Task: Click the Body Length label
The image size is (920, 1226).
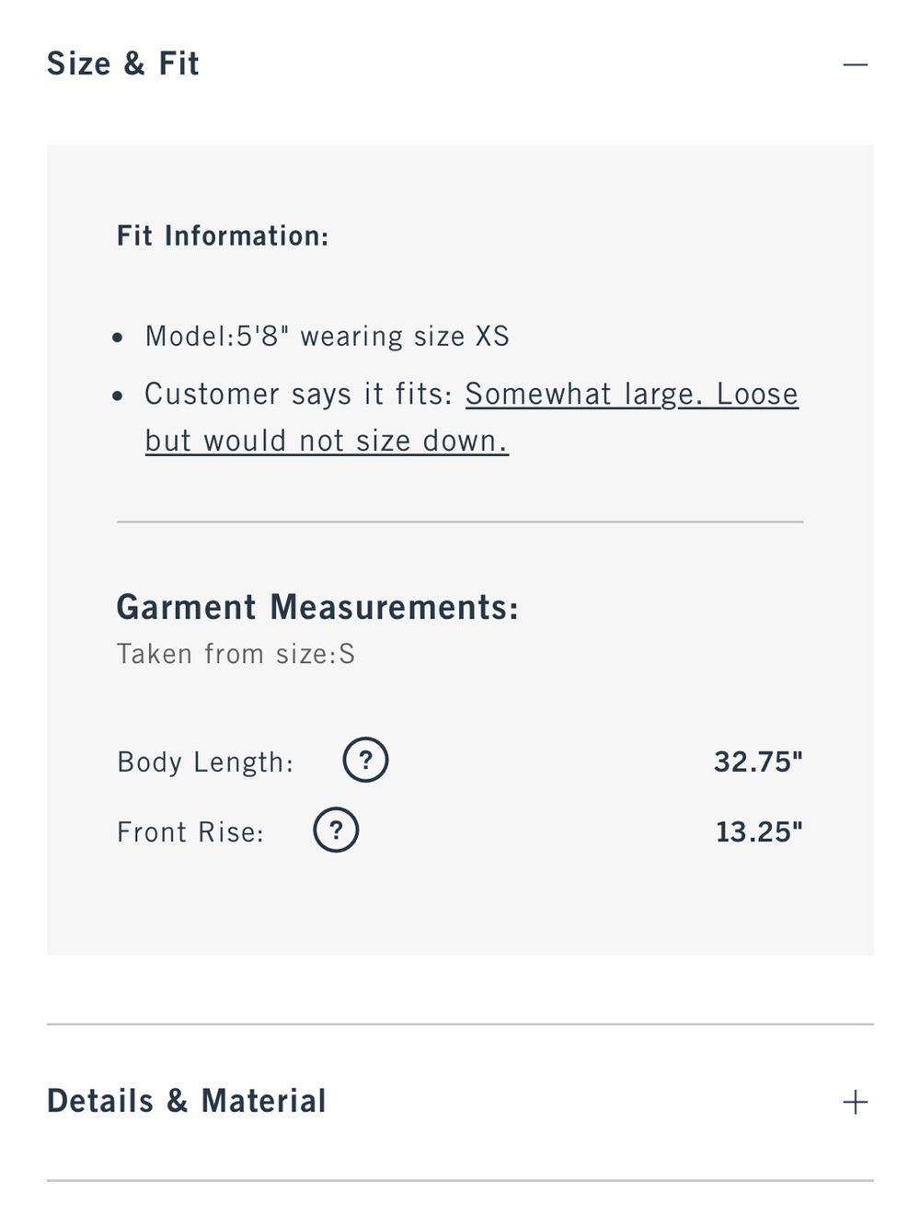Action: [x=205, y=762]
